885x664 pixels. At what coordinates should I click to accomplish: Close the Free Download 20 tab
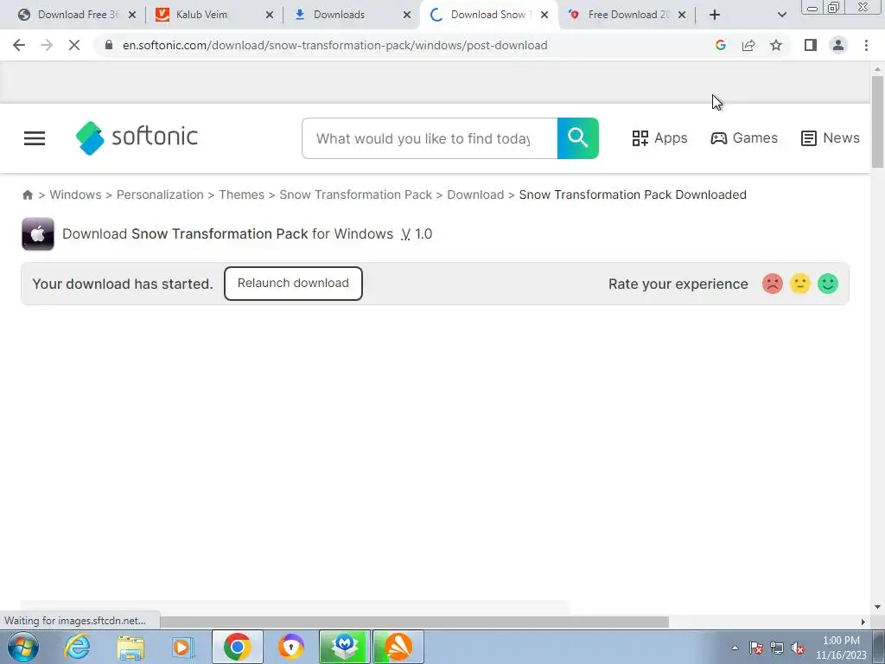point(682,15)
